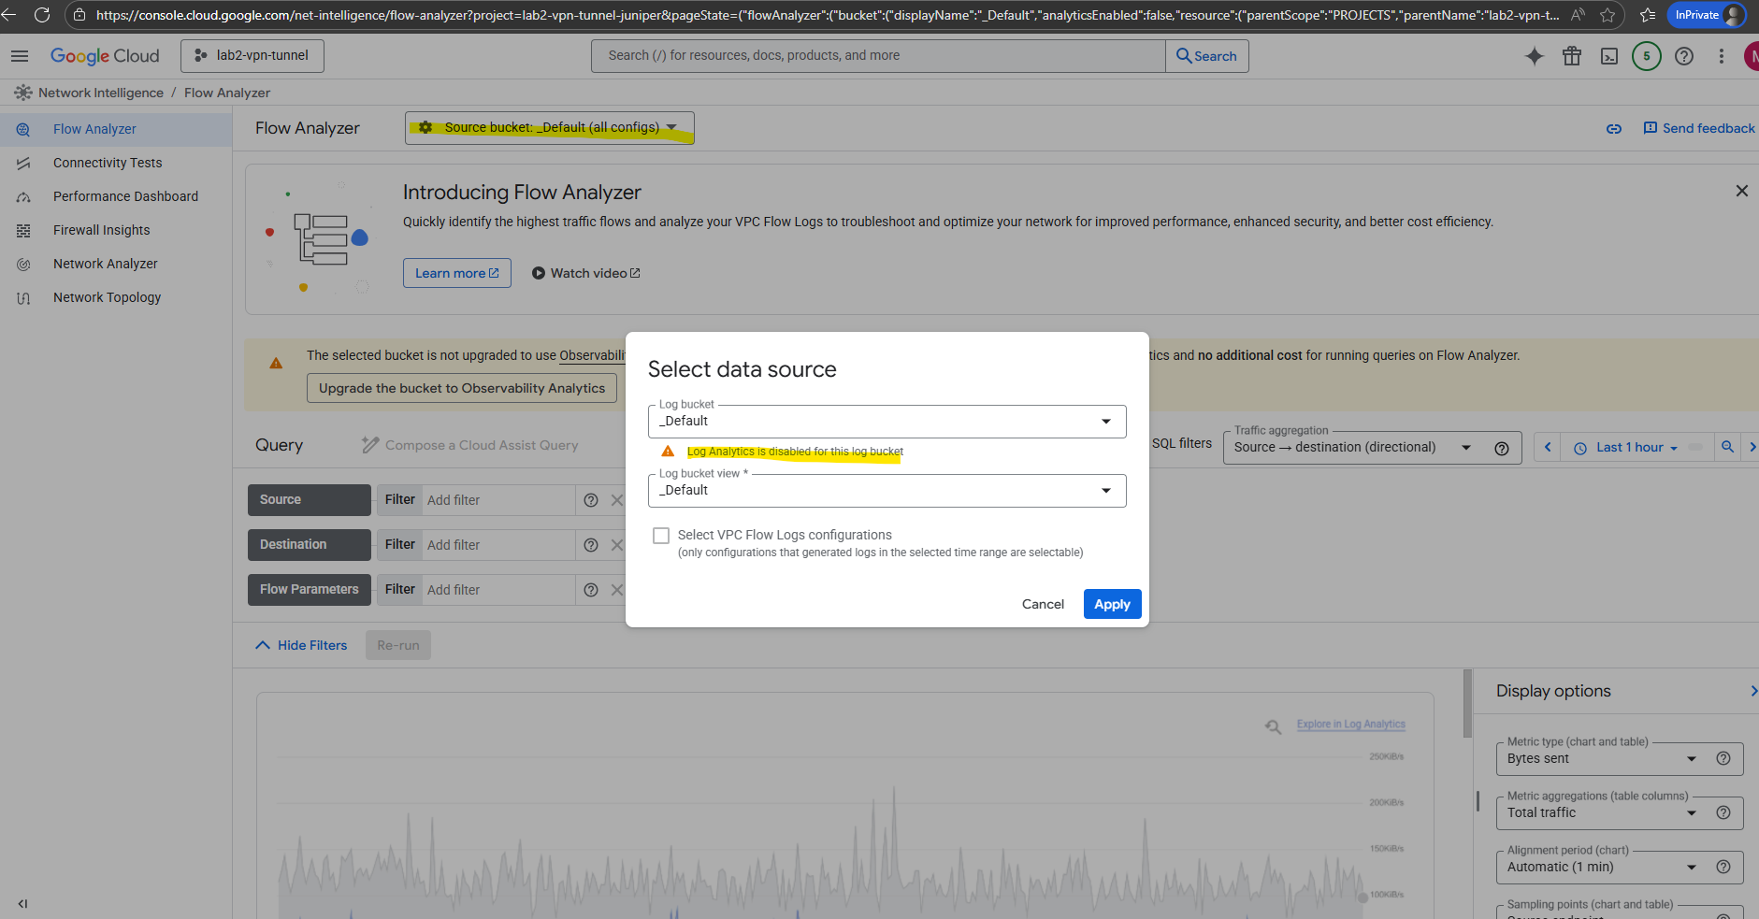Screen dimensions: 1759x919
Task: Click the InPrivate profile badge
Action: pyautogui.click(x=1708, y=15)
